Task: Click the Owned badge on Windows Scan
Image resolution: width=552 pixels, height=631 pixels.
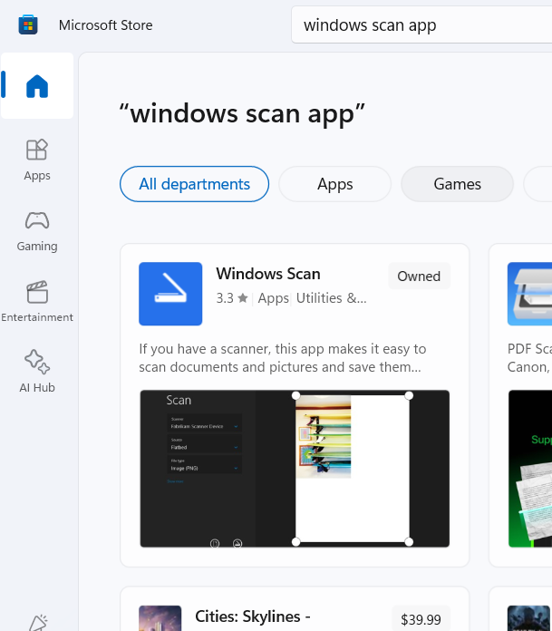Action: tap(419, 277)
